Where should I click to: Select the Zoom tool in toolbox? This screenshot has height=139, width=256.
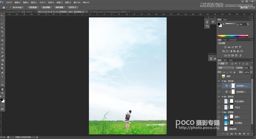coord(2,93)
